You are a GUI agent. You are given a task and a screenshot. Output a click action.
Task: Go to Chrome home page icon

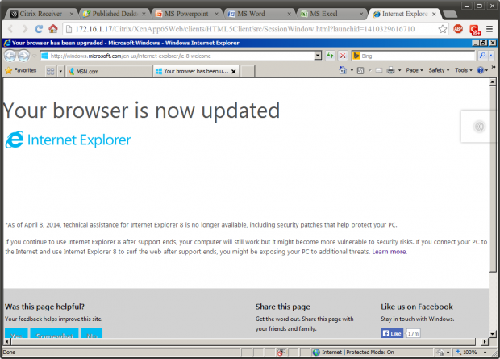pos(53,29)
